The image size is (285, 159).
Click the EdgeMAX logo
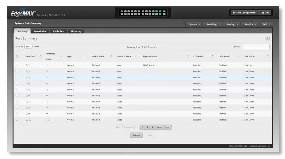(23, 13)
